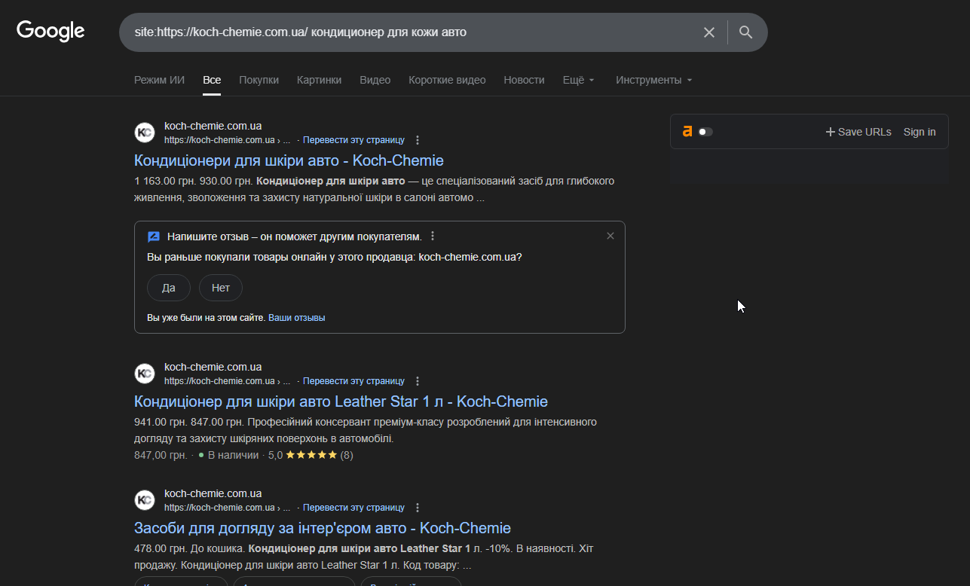
Task: Click the magnifier search icon
Action: coord(745,32)
